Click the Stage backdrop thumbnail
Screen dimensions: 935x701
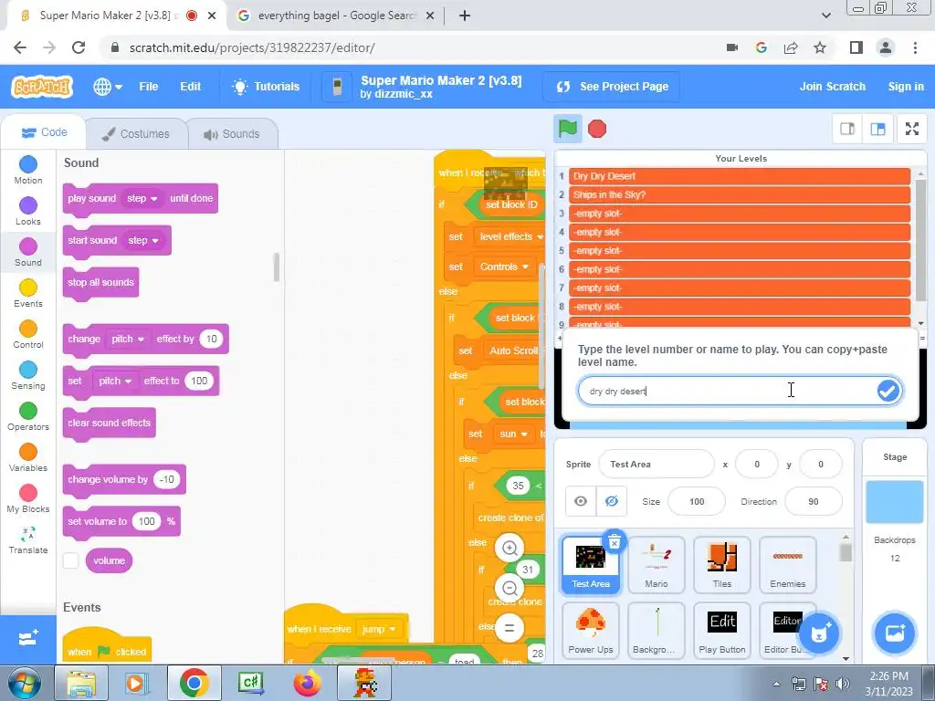click(x=895, y=502)
